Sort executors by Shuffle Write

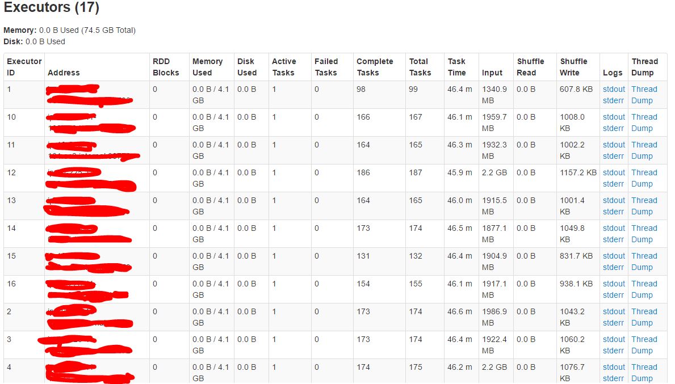pos(573,66)
